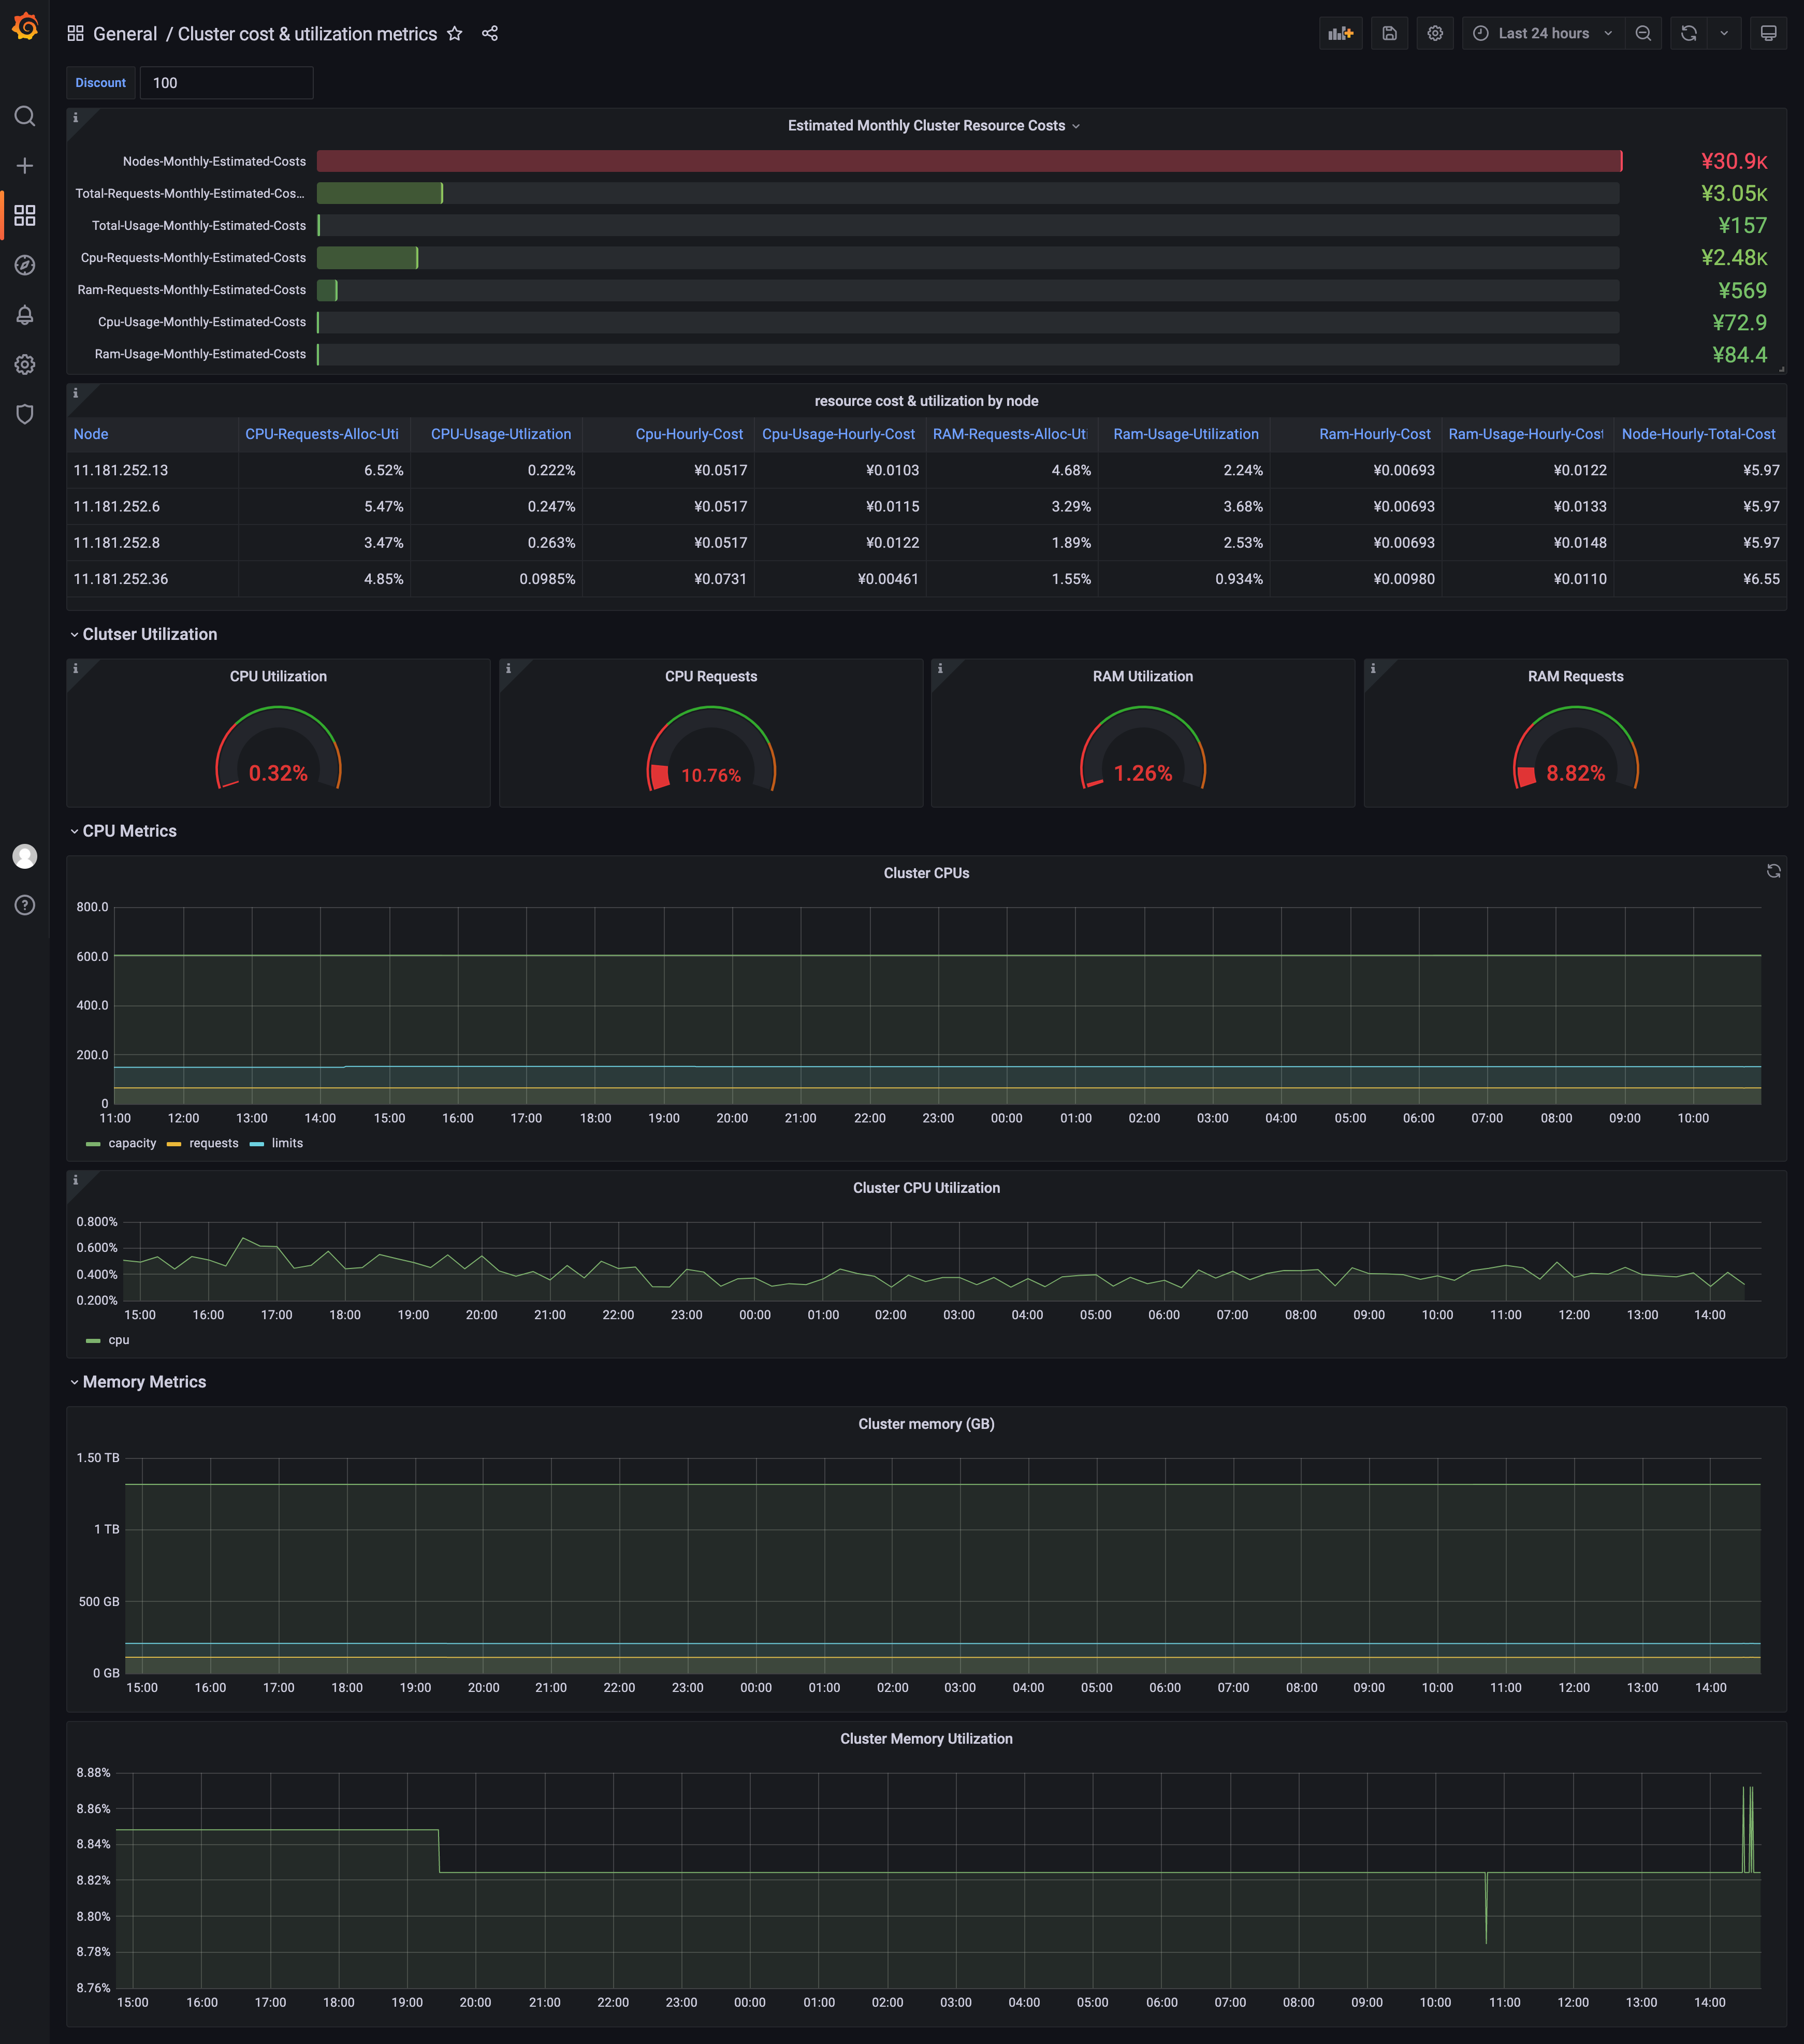Click the zoom out time range icon
This screenshot has height=2044, width=1804.
(x=1643, y=33)
